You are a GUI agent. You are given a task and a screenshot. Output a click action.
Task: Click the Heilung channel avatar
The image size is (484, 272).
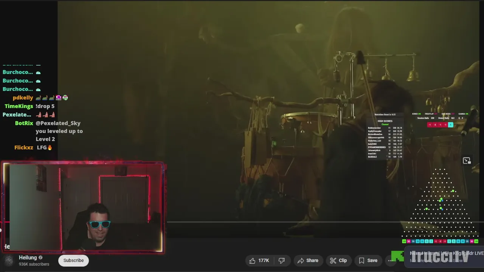(9, 260)
